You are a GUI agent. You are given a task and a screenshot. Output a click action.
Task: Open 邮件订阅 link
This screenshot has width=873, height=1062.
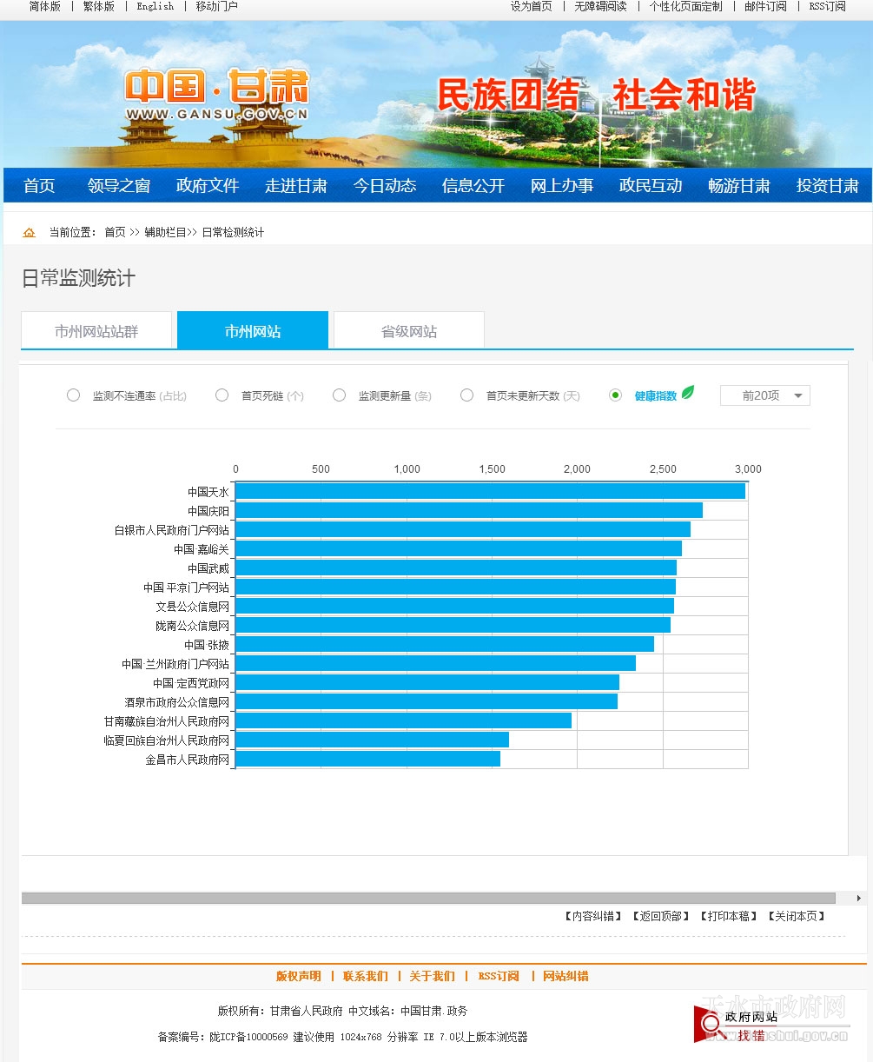pyautogui.click(x=765, y=6)
